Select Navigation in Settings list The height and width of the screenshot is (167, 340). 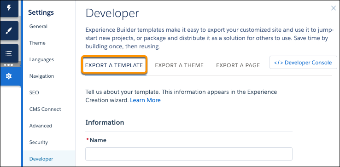click(x=41, y=76)
